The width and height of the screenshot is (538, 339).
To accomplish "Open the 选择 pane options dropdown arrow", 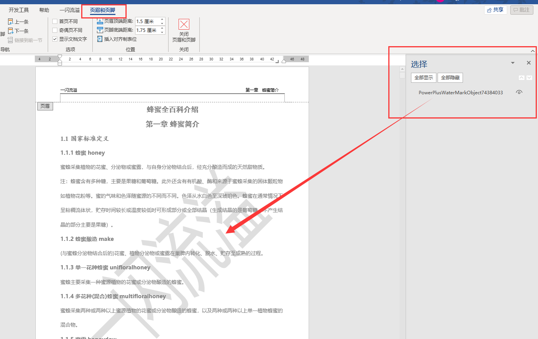I will (513, 63).
